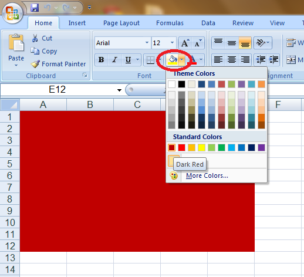Open the font size dropdown arrow
Screen dimensions: 304x277
pos(172,43)
